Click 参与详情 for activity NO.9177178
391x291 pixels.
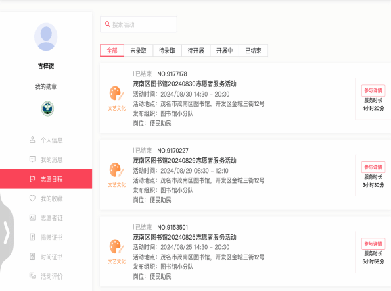point(373,90)
